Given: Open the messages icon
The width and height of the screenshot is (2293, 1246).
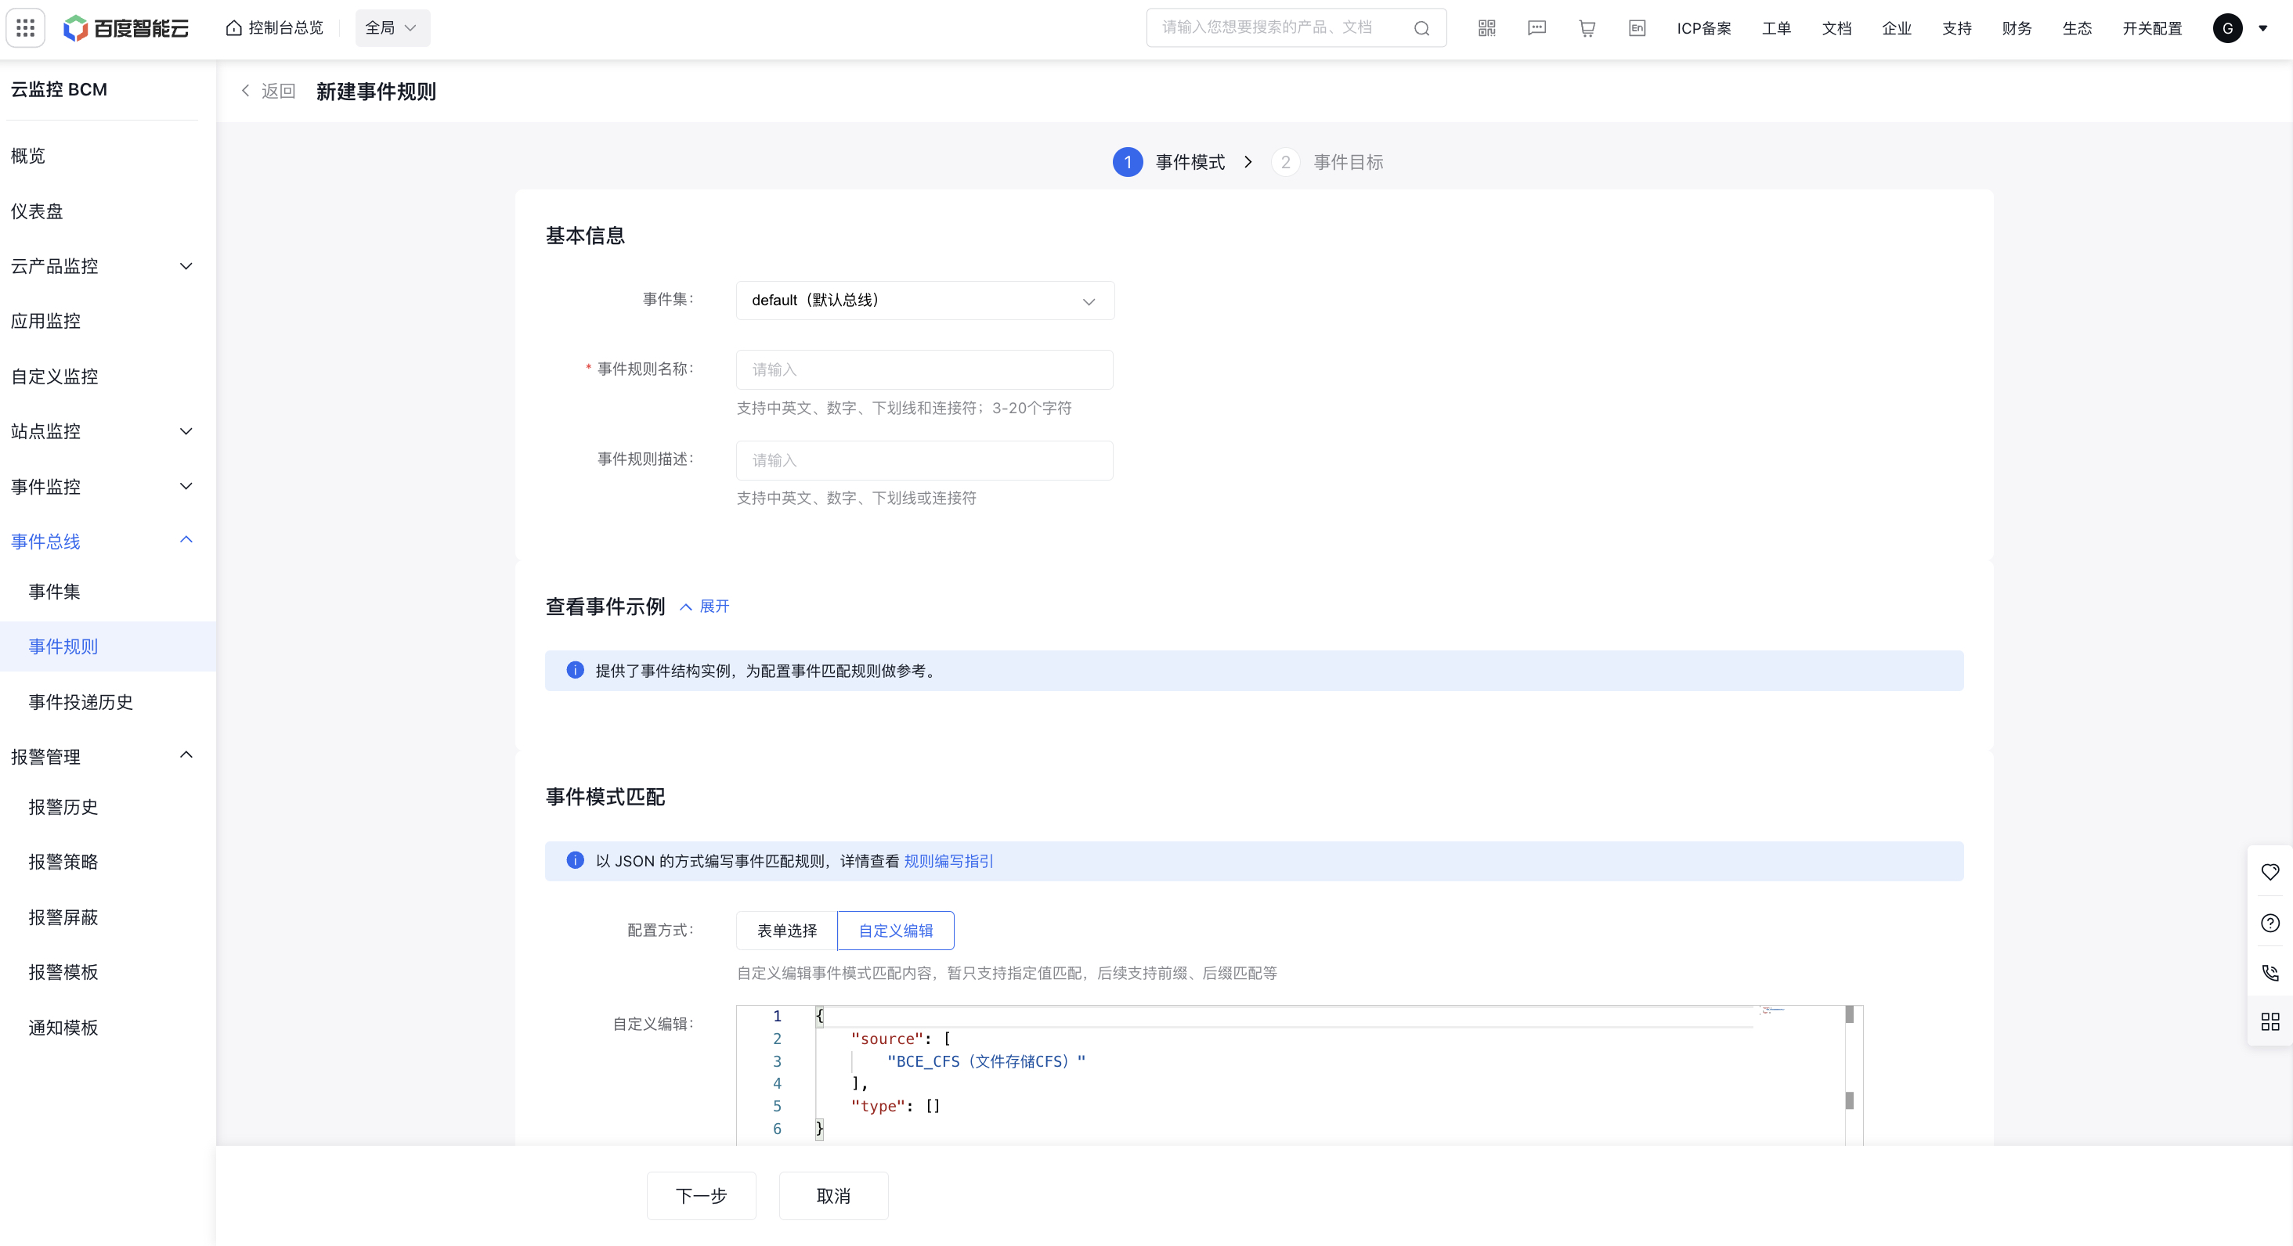Looking at the screenshot, I should pos(1536,28).
